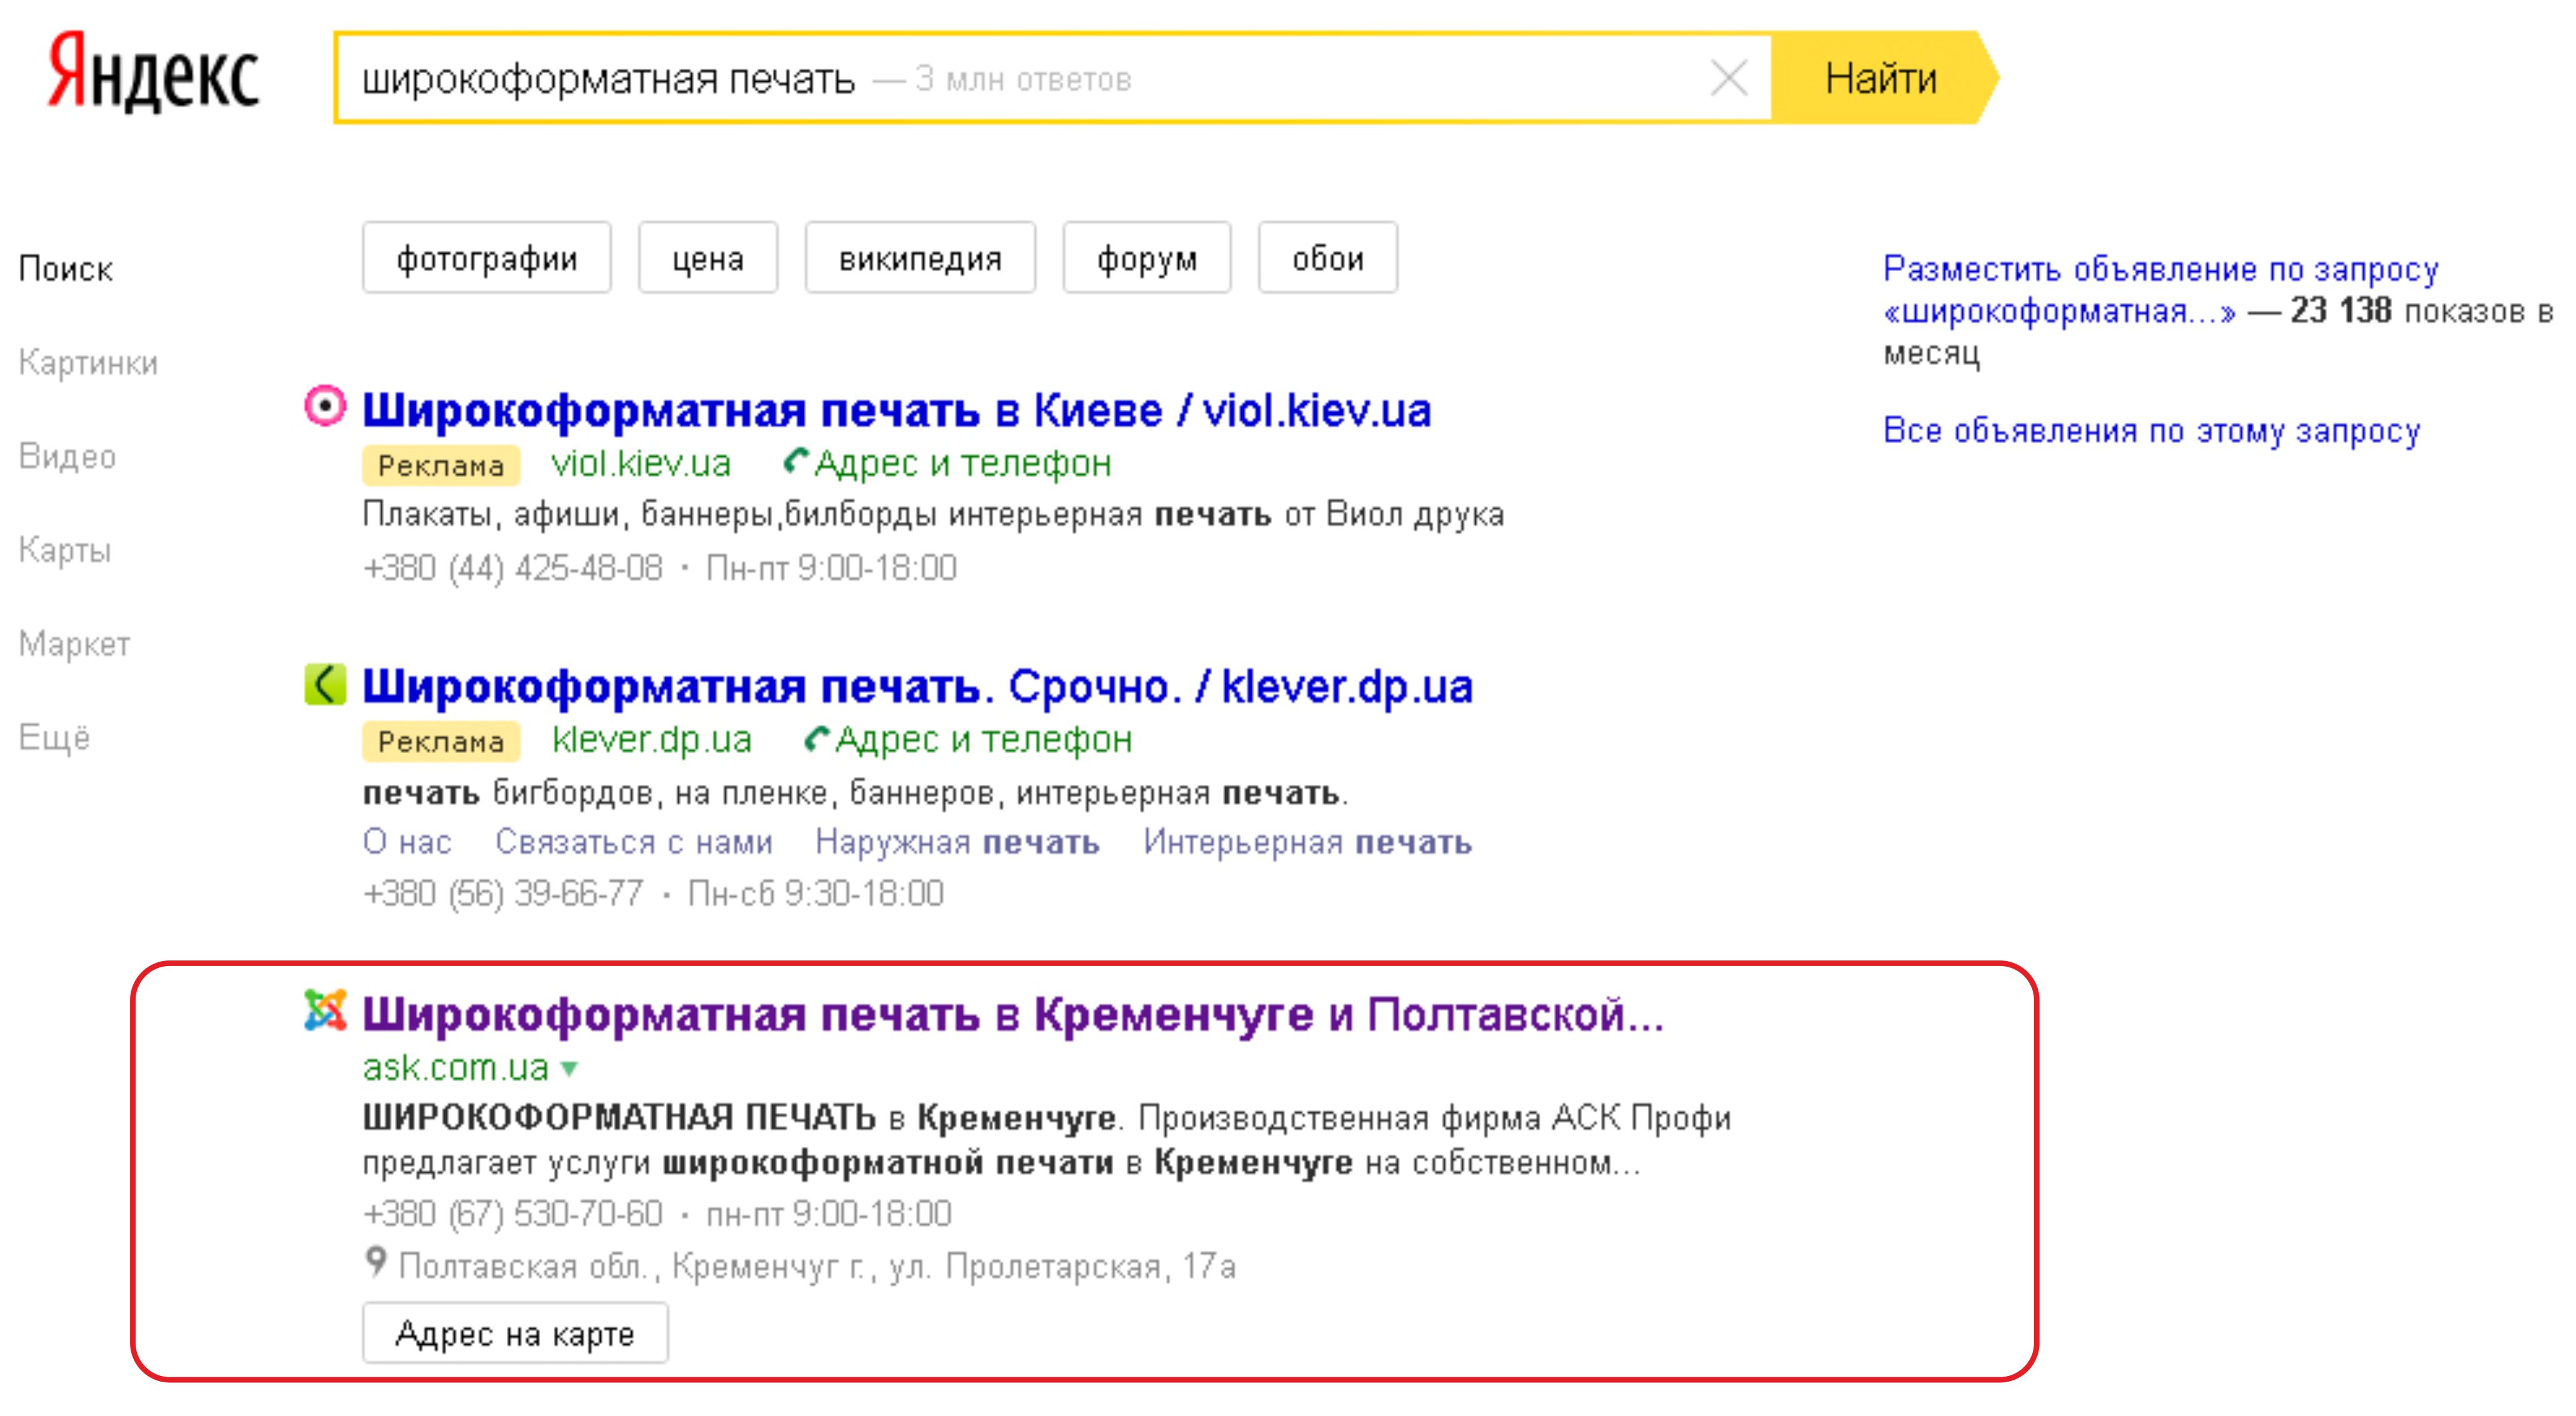
Task: Clear search query with X icon
Action: 1728,78
